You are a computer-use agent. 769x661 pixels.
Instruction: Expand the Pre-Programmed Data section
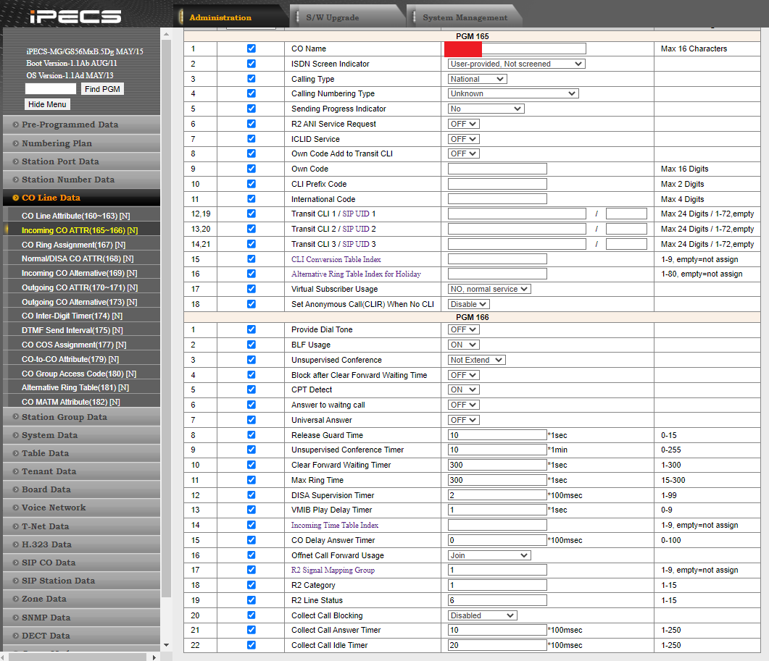pos(70,125)
